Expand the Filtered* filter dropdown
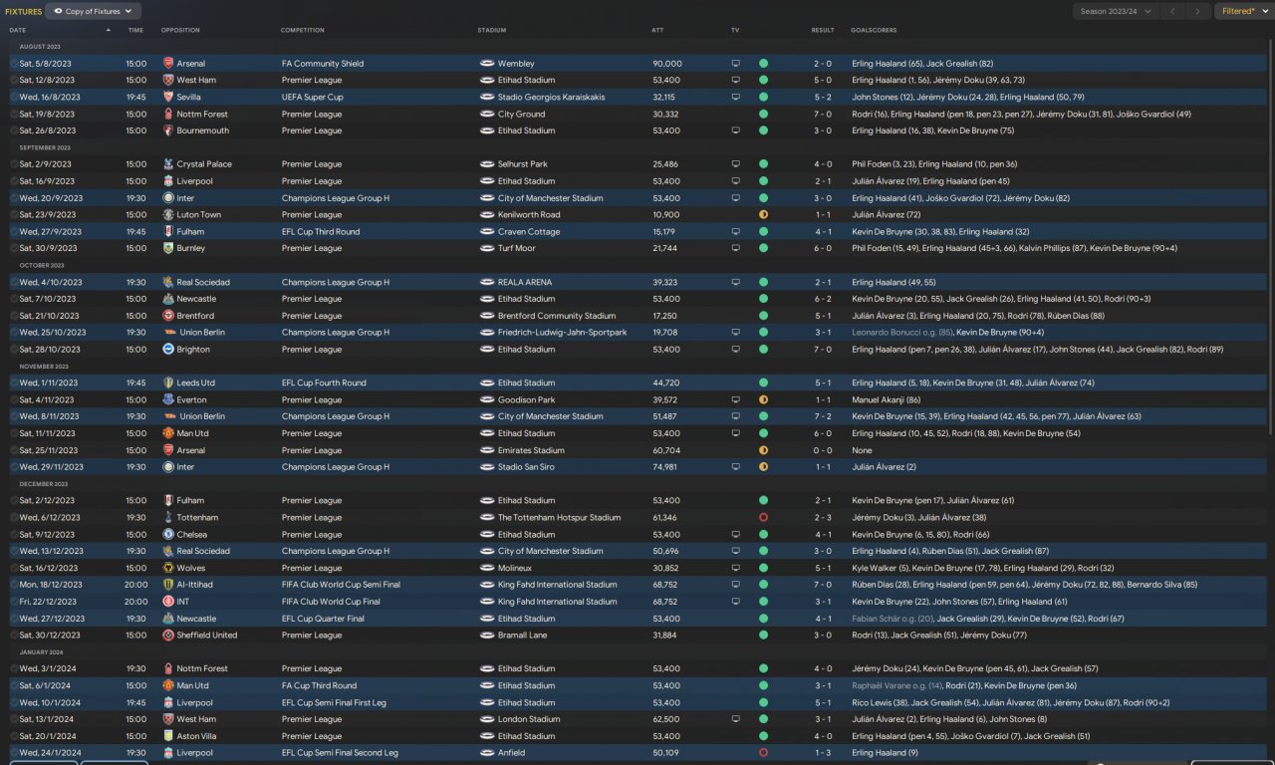Viewport: 1275px width, 765px height. (x=1244, y=11)
